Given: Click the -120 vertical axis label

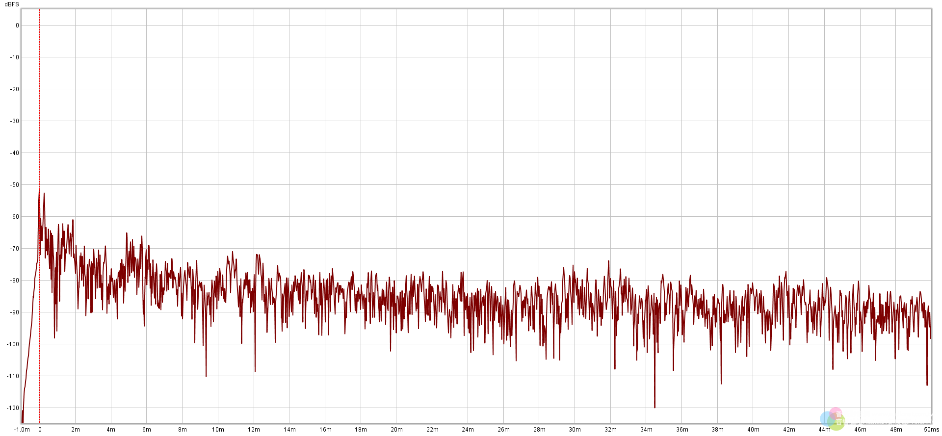Looking at the screenshot, I should coord(13,408).
